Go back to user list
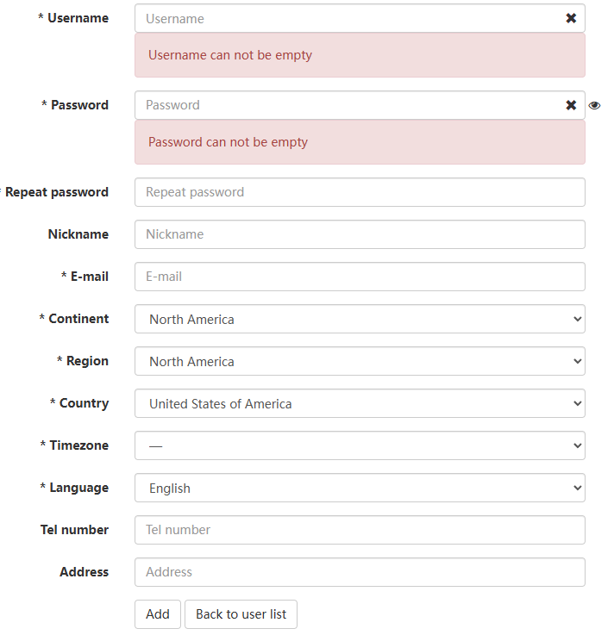This screenshot has width=614, height=635. tap(241, 614)
